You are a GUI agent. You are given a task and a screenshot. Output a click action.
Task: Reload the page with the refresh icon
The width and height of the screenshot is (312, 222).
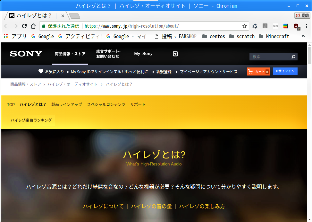click(x=24, y=26)
